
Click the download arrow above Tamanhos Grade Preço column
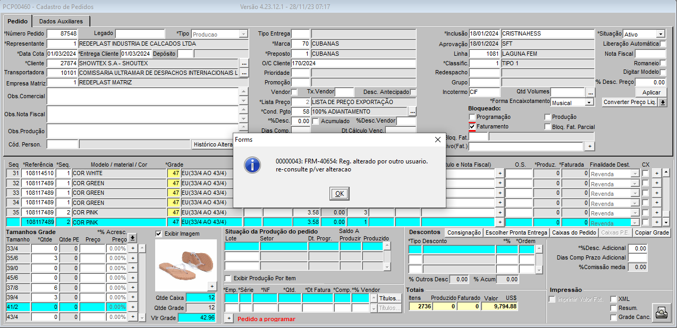point(132,238)
